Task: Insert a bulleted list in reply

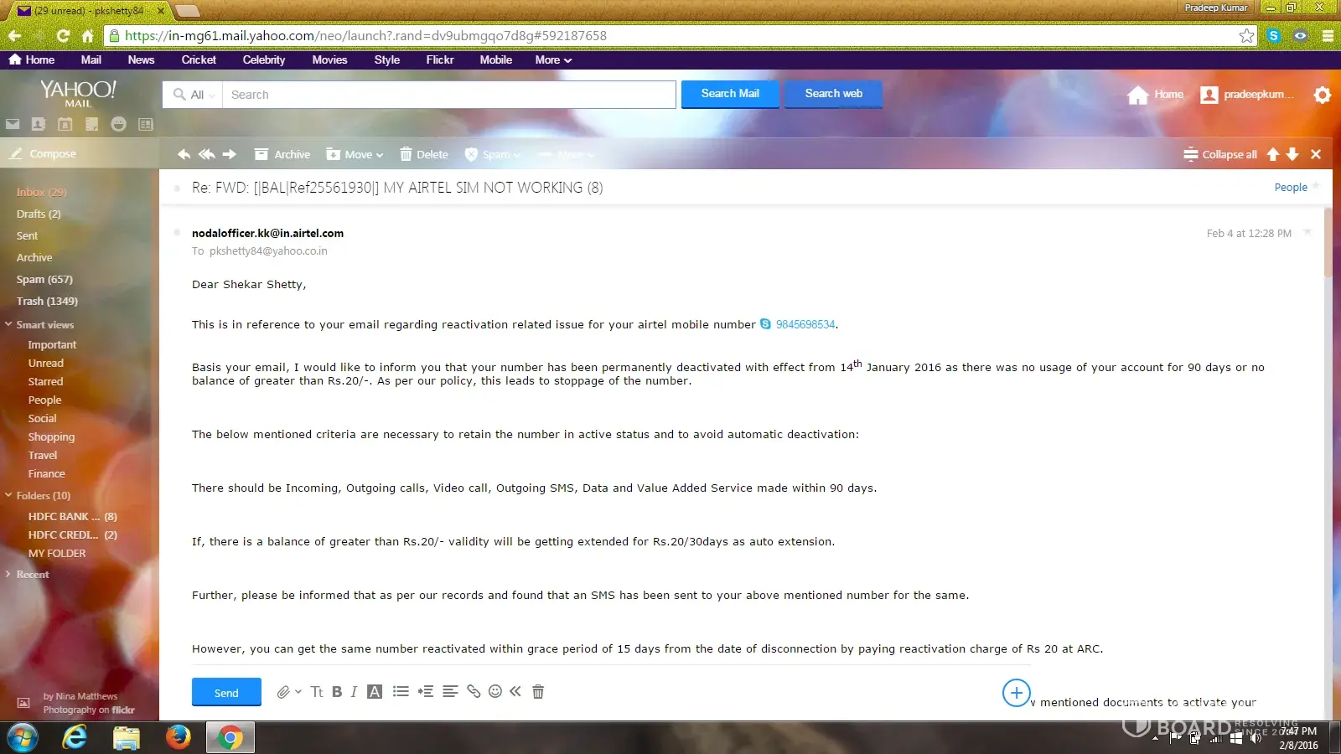Action: click(401, 692)
